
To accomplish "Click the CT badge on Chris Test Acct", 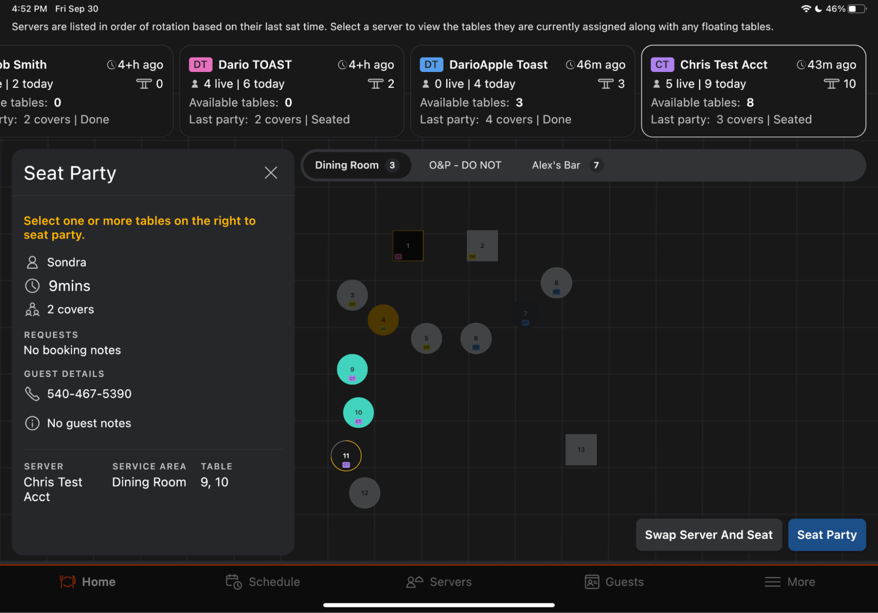I will pos(662,65).
